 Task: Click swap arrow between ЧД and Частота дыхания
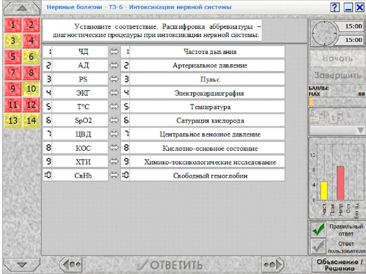114,52
